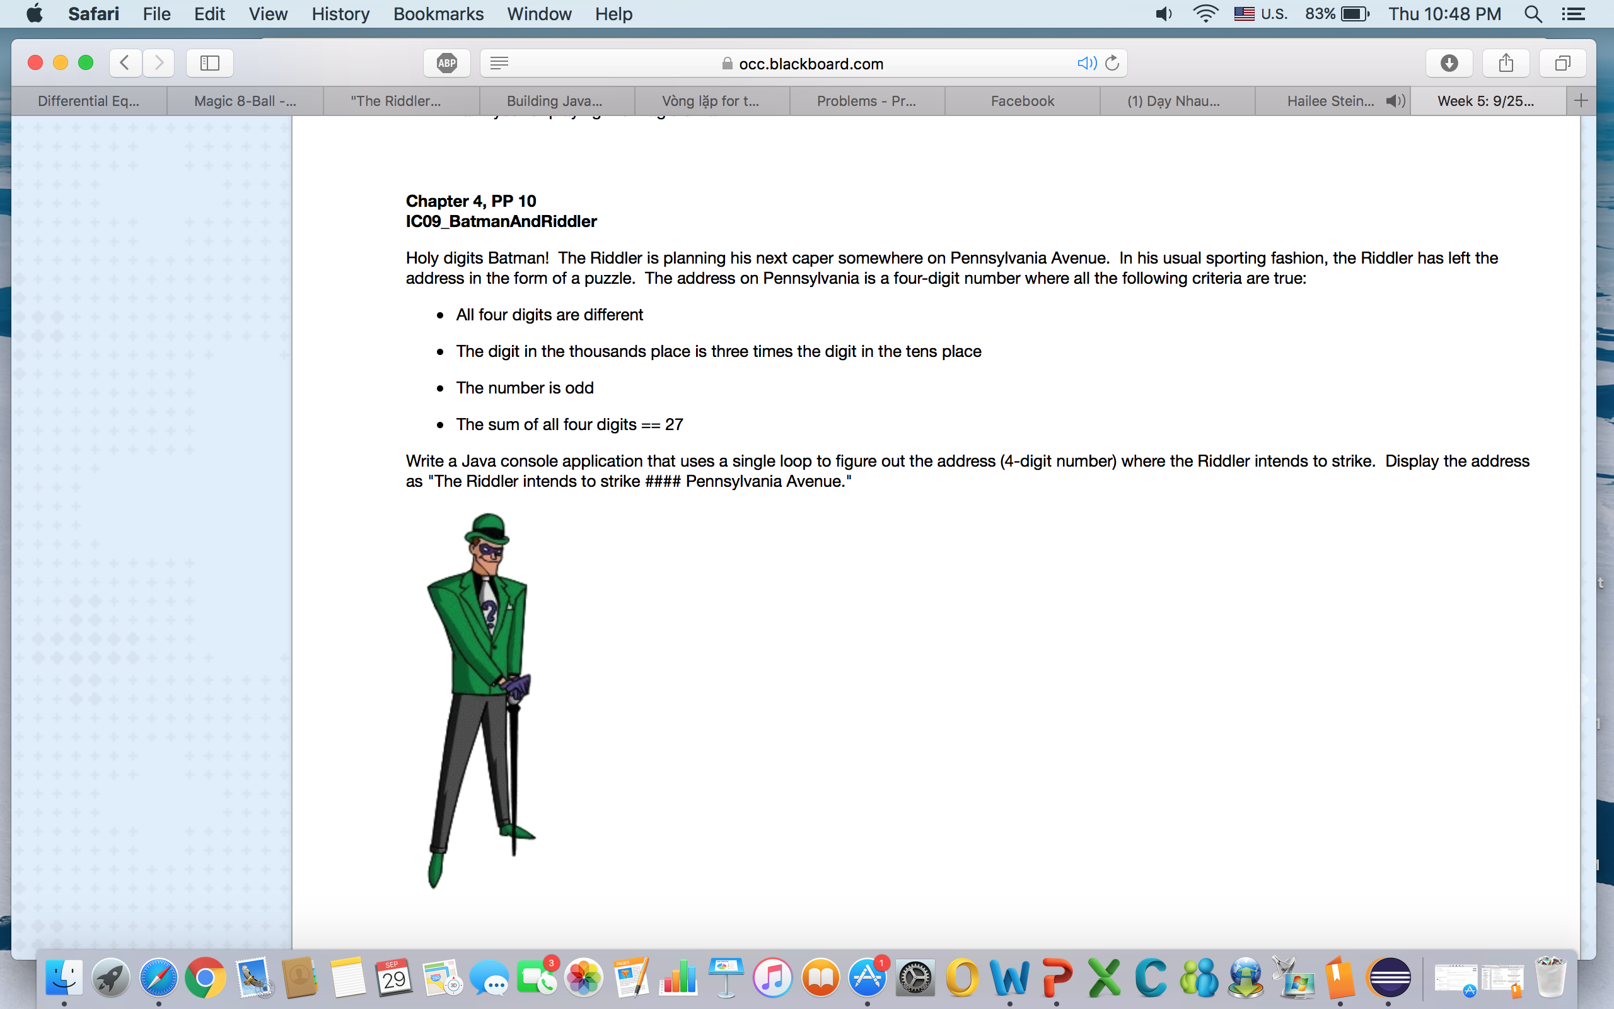
Task: Click the Riddler cartoon image
Action: 482,701
